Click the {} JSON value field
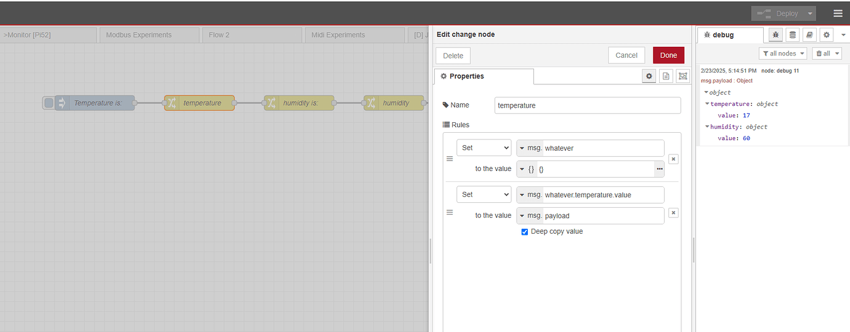The height and width of the screenshot is (332, 850). tap(596, 168)
